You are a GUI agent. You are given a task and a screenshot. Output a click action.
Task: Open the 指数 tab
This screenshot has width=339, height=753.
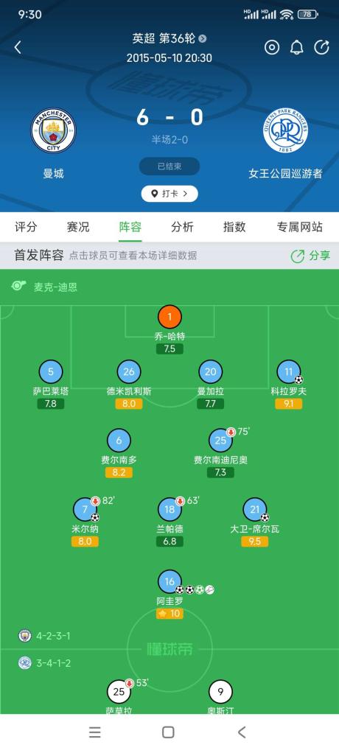click(234, 227)
